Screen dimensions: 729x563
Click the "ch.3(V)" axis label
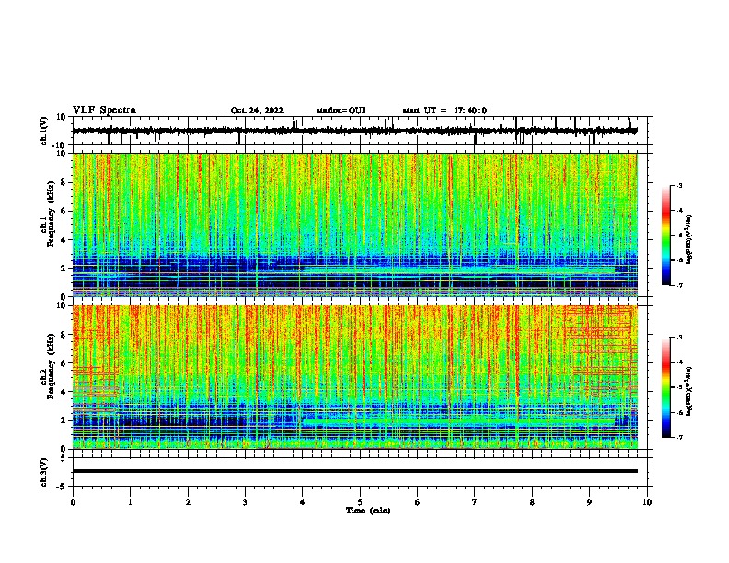click(x=44, y=472)
